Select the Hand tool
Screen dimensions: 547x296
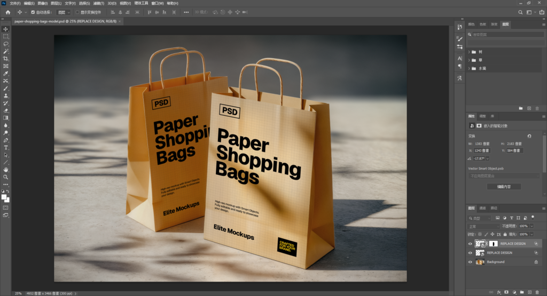tap(5, 170)
